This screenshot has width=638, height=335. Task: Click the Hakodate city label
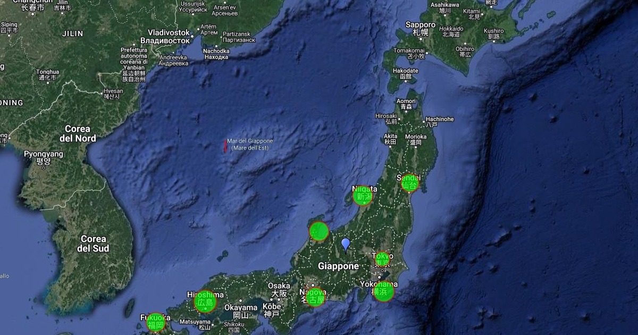(x=406, y=73)
